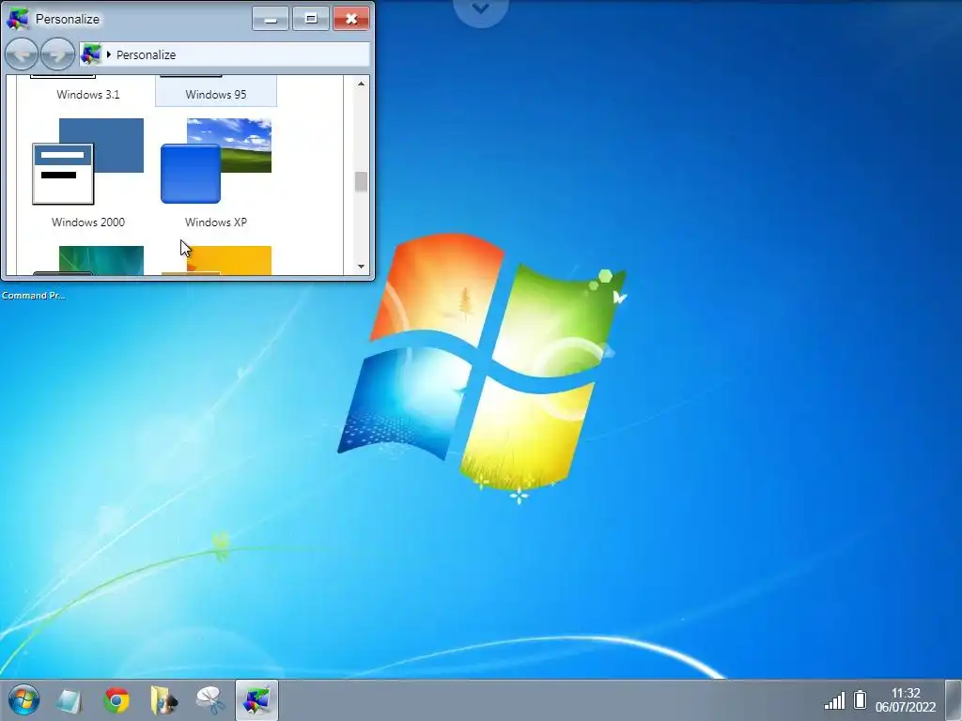Click the active Personalize taskbar button
This screenshot has height=721, width=962.
256,699
